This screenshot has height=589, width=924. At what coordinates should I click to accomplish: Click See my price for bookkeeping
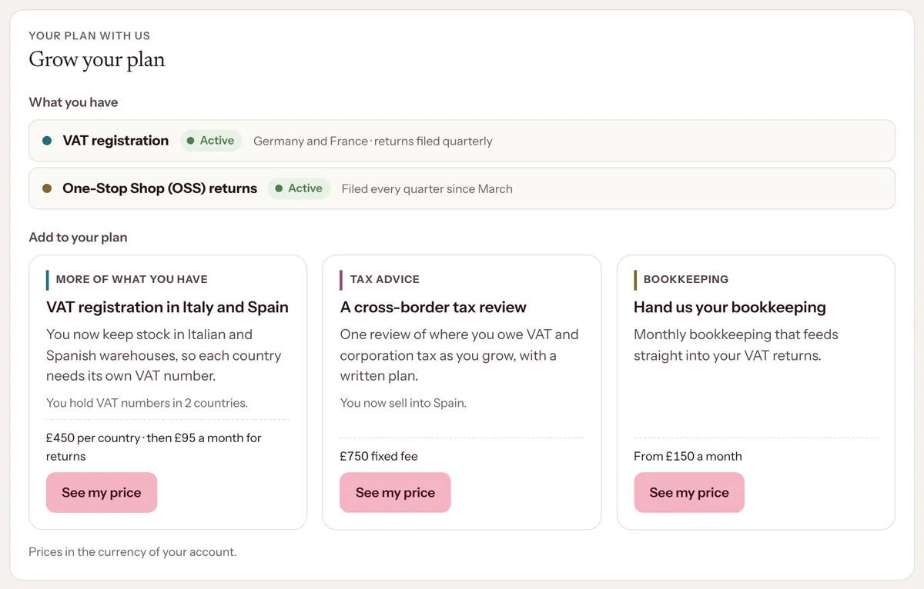coord(689,492)
